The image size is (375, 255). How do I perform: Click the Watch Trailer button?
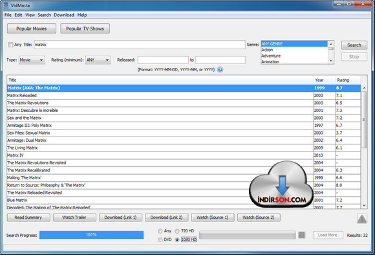pos(74,217)
